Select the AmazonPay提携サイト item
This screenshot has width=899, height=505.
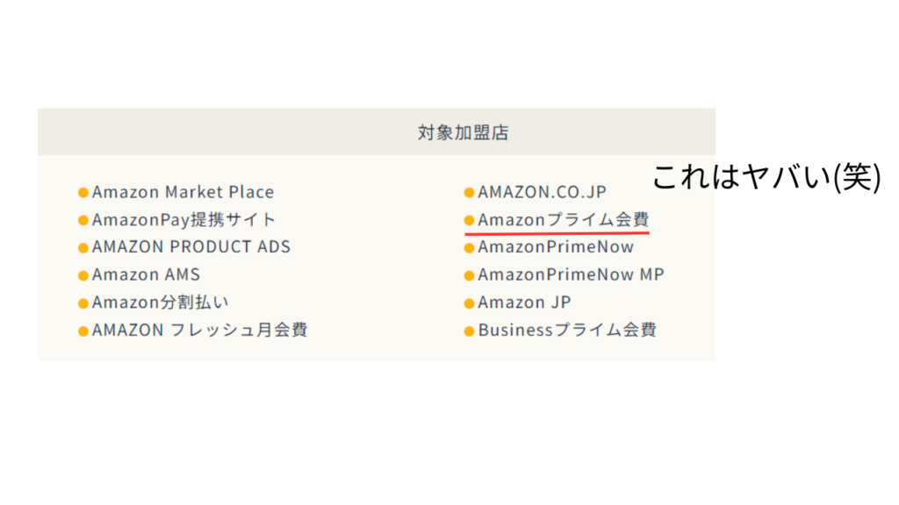click(x=184, y=219)
